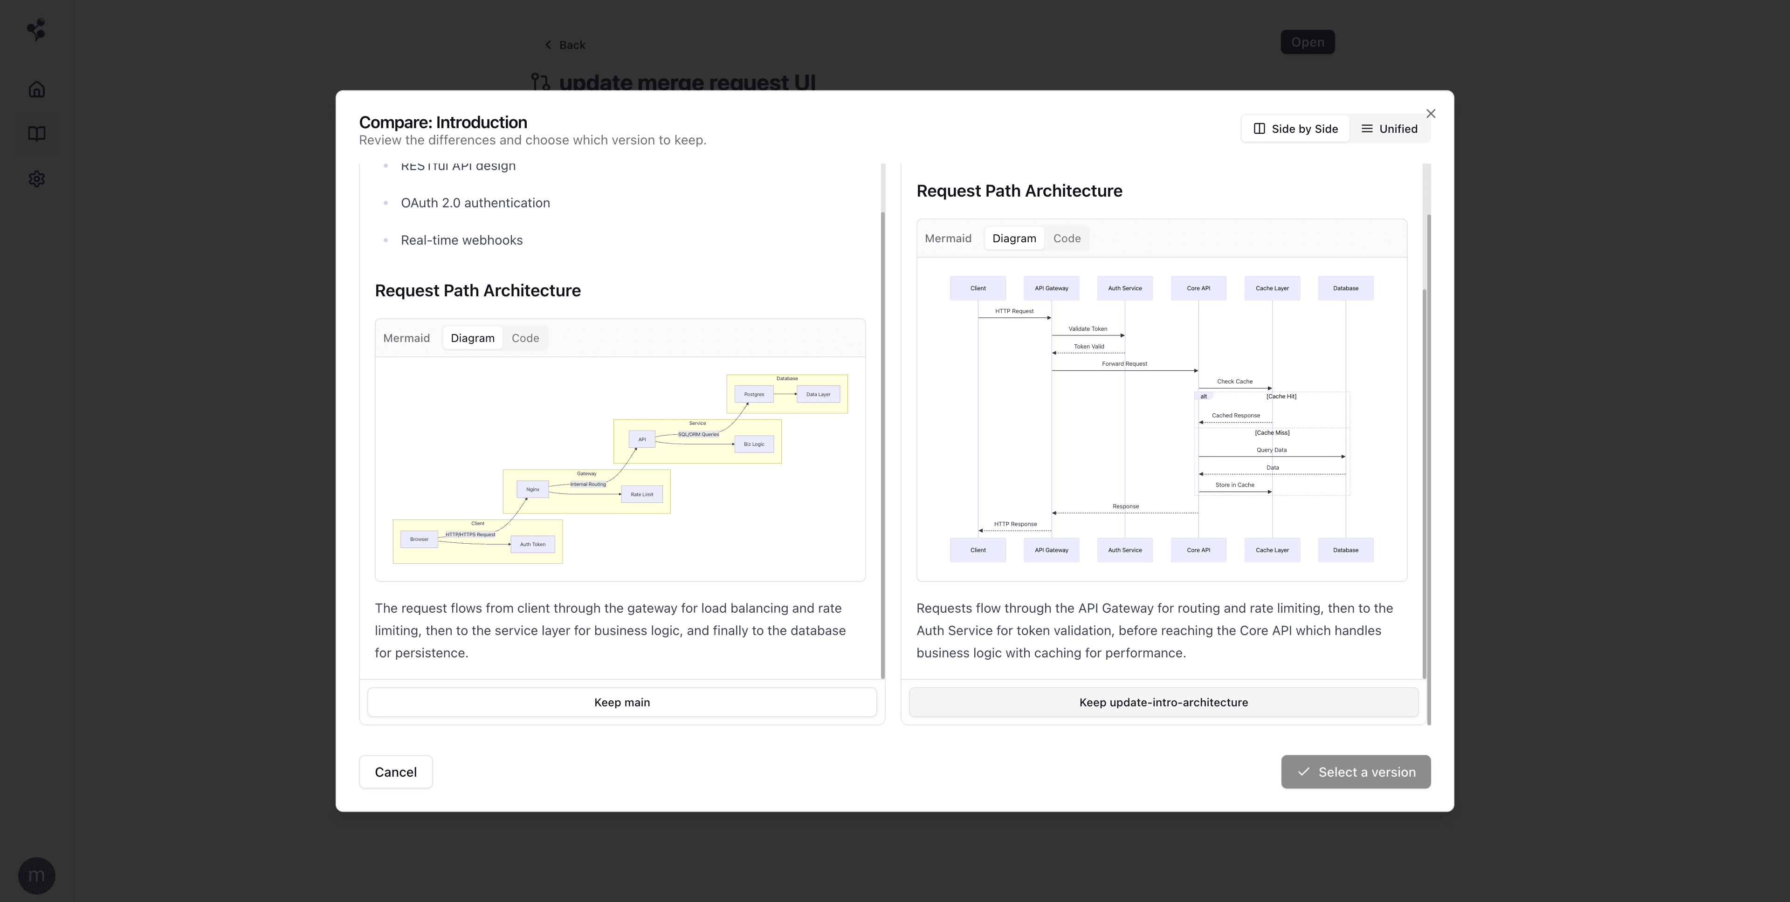Switch to Side by Side view
1790x902 pixels.
point(1295,129)
